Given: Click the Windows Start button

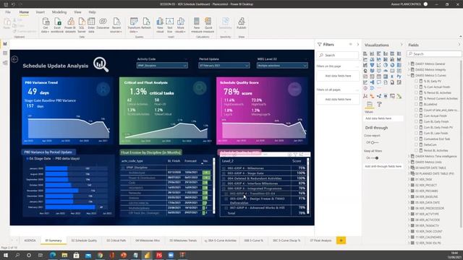Looking at the screenshot, I should (x=6, y=255).
